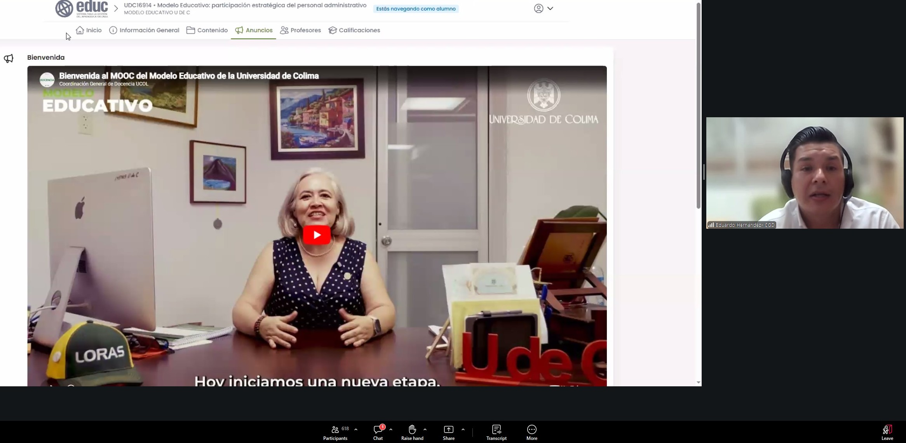Click the Coordinación General de Docencia UCOL channel name
Screen dimensions: 906x443
(104, 84)
